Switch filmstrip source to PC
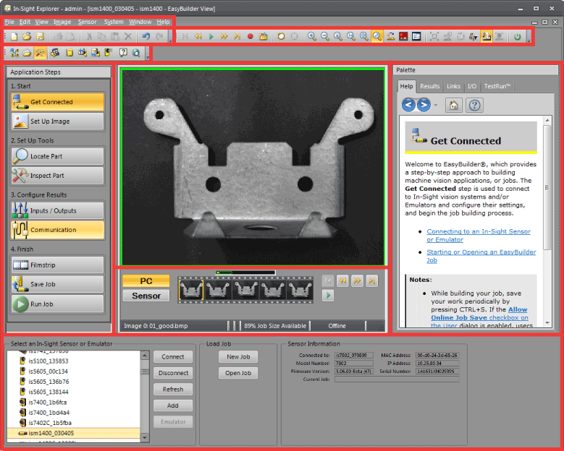The image size is (564, 451). pos(146,280)
